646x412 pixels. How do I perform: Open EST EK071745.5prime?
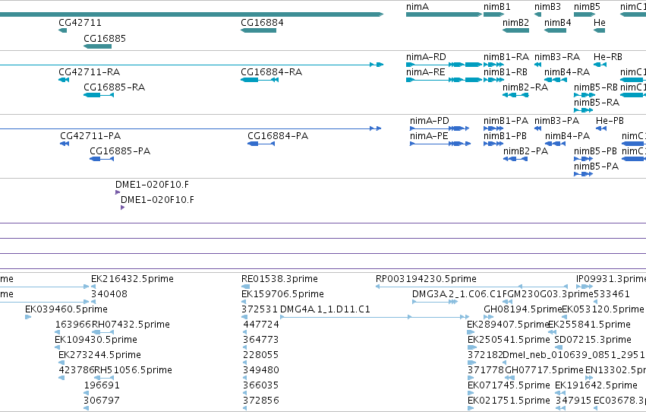coord(509,385)
